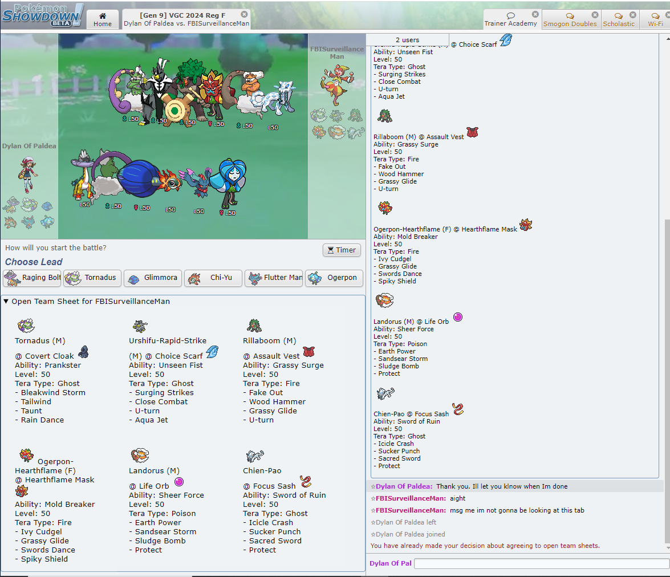The width and height of the screenshot is (670, 577).
Task: Click the Urshifu-Rapid-Strike sprite in team sheet
Action: click(x=140, y=326)
